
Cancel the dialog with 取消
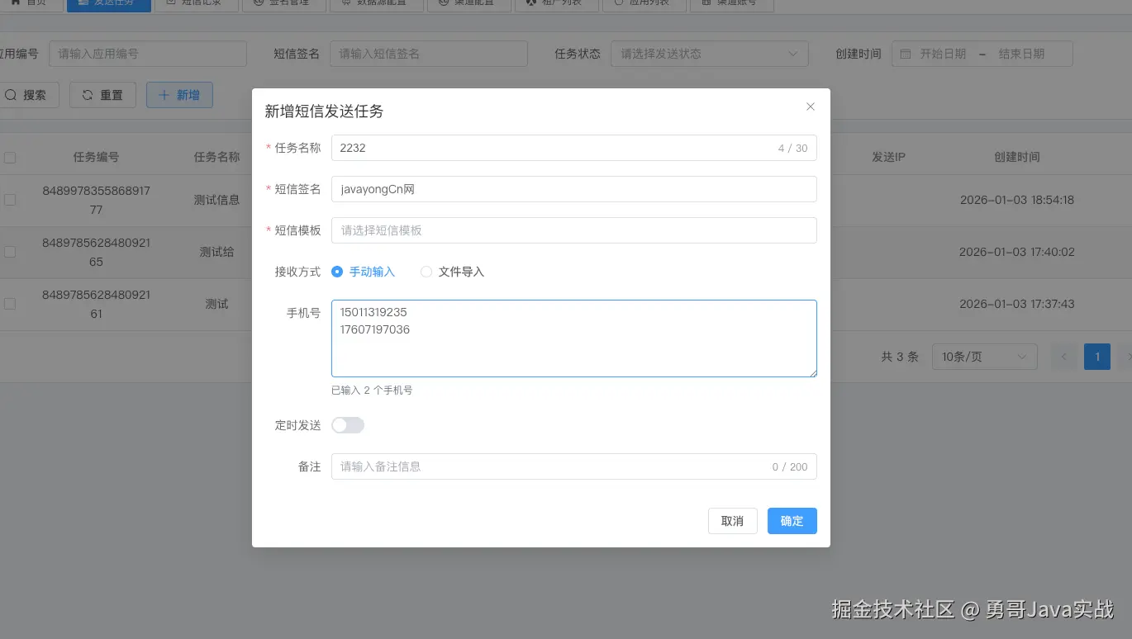point(733,521)
